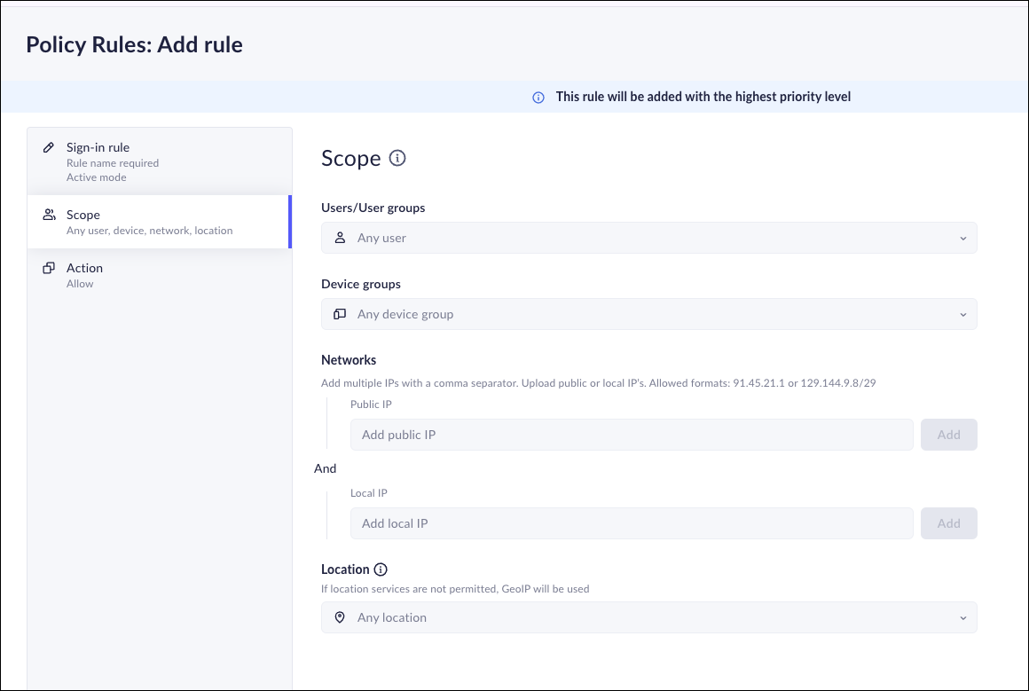Click the info icon in priority banner
Image resolution: width=1029 pixels, height=691 pixels.
click(538, 98)
